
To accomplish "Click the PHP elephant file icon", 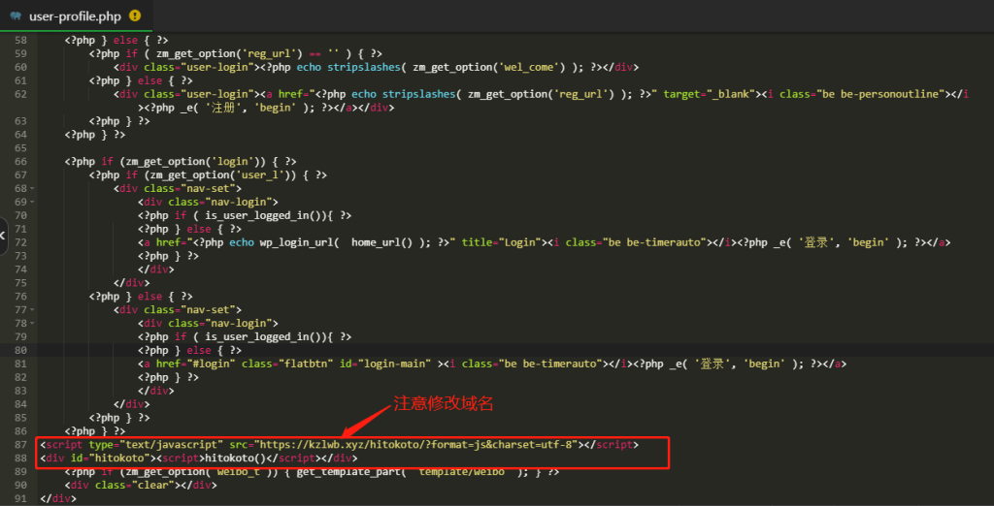I will pyautogui.click(x=16, y=16).
